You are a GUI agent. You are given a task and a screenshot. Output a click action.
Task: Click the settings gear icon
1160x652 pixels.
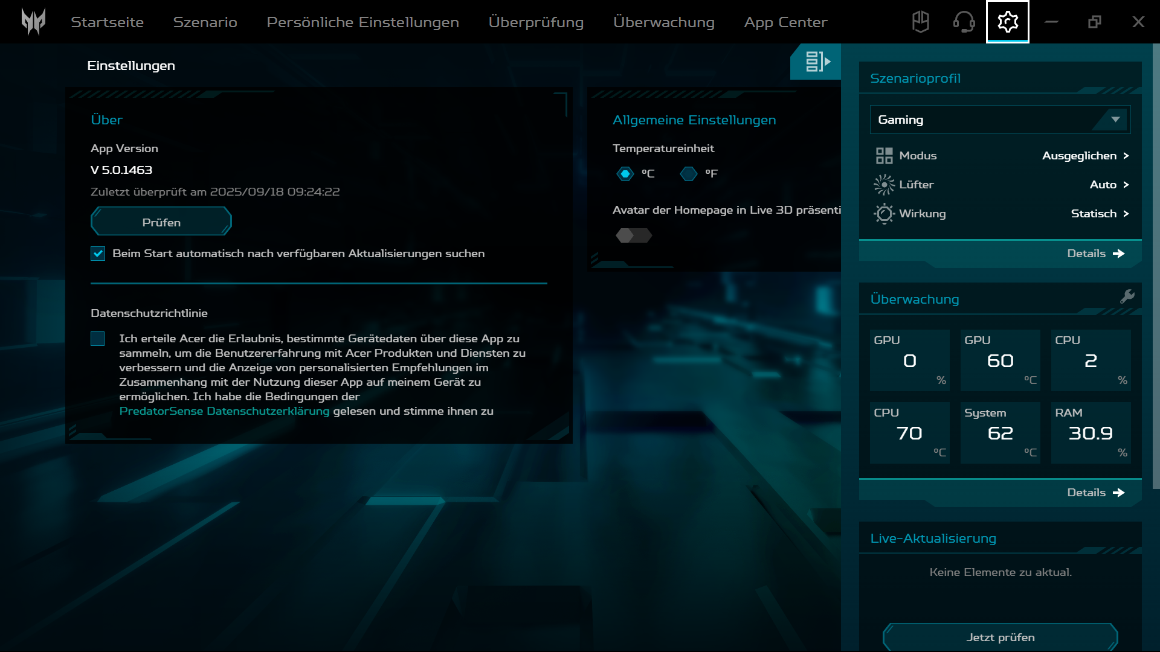1007,22
